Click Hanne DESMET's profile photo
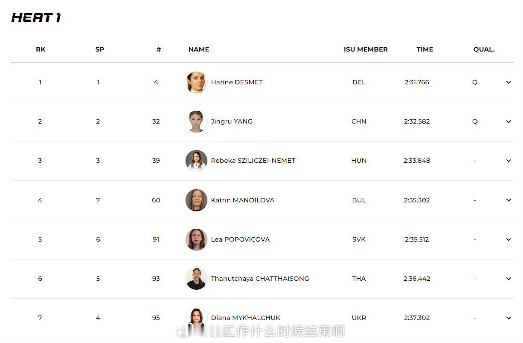This screenshot has height=343, width=523. 196,82
